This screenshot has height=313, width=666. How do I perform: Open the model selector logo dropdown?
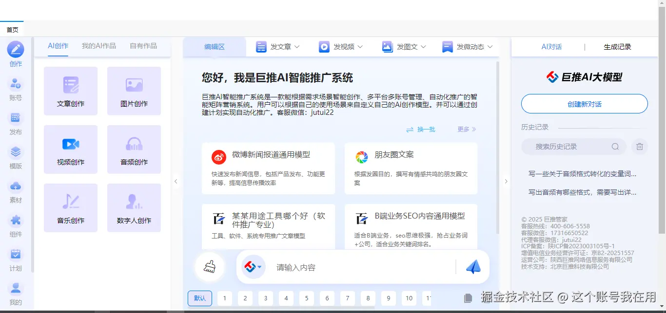(253, 267)
